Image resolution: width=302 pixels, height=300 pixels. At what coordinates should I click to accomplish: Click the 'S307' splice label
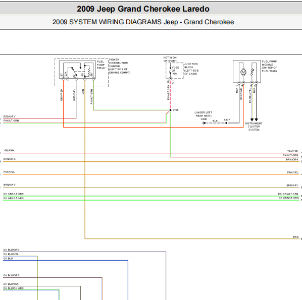point(227,120)
